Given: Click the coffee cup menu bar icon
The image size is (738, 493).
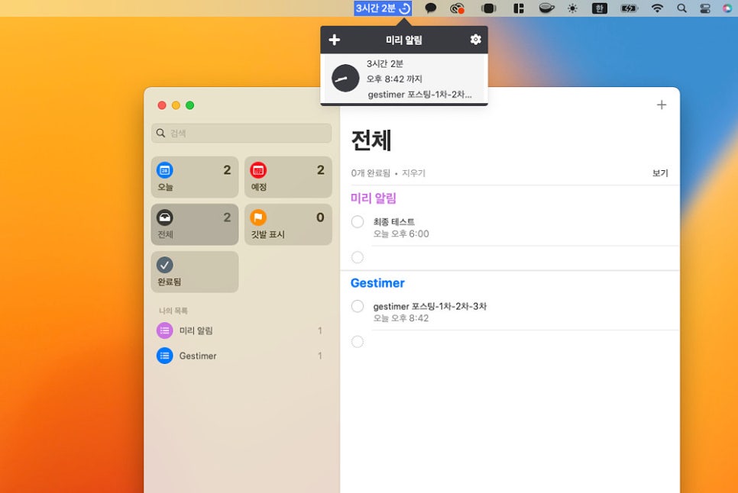Looking at the screenshot, I should (546, 8).
